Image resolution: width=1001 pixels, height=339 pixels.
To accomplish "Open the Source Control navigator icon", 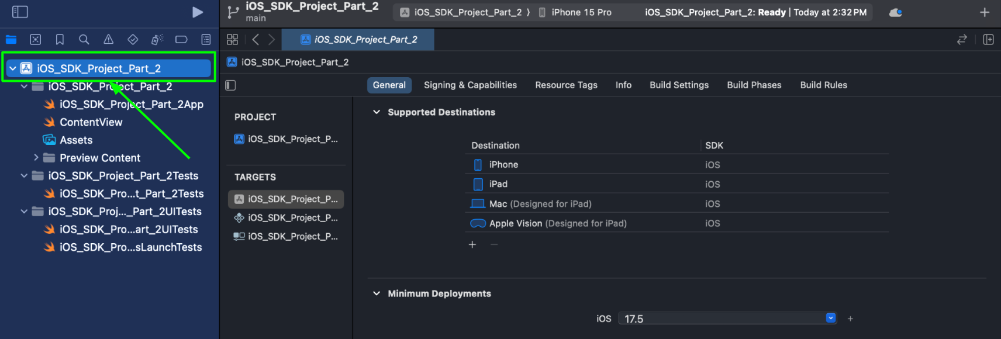I will point(36,40).
